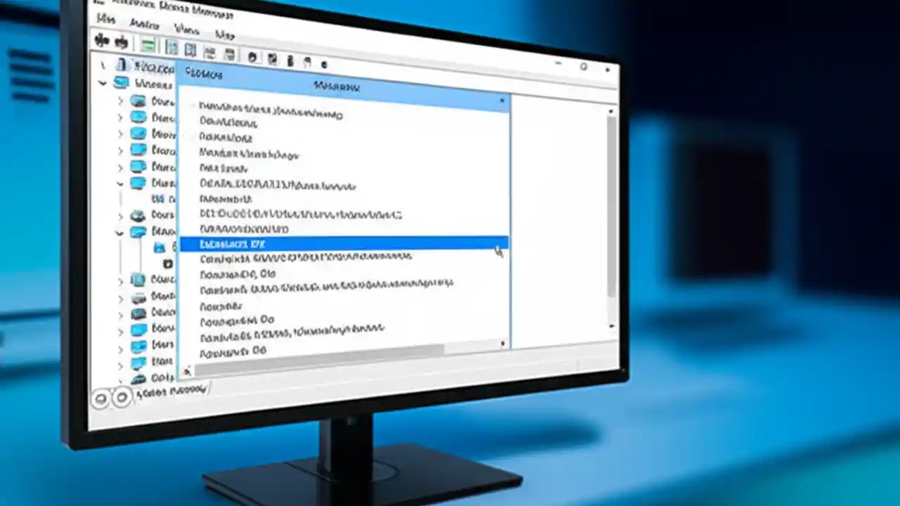Click the back navigation arrow icon
Viewport: 900px width, 506px height.
(101, 41)
